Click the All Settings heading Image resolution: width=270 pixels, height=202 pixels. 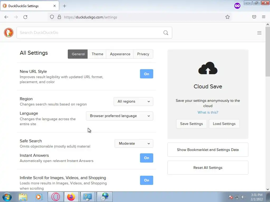(x=34, y=53)
